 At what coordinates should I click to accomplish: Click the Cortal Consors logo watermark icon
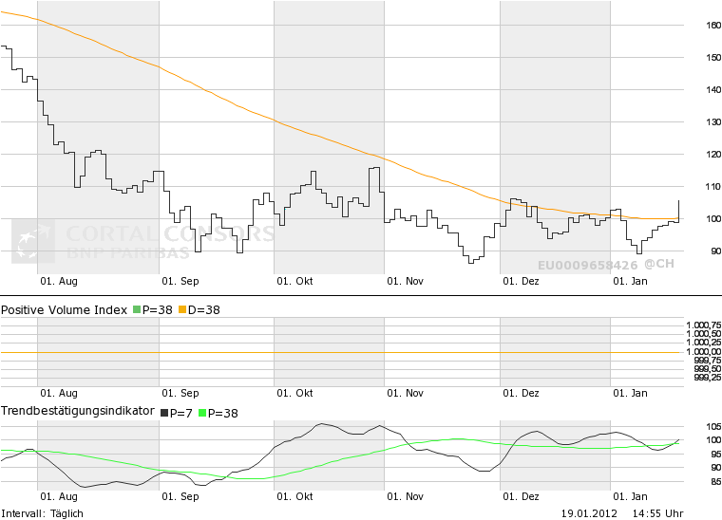32,241
